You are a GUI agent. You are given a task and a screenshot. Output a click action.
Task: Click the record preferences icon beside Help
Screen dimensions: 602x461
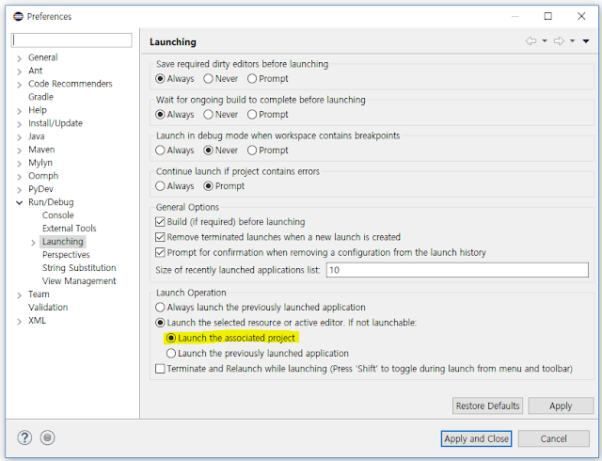coord(48,437)
